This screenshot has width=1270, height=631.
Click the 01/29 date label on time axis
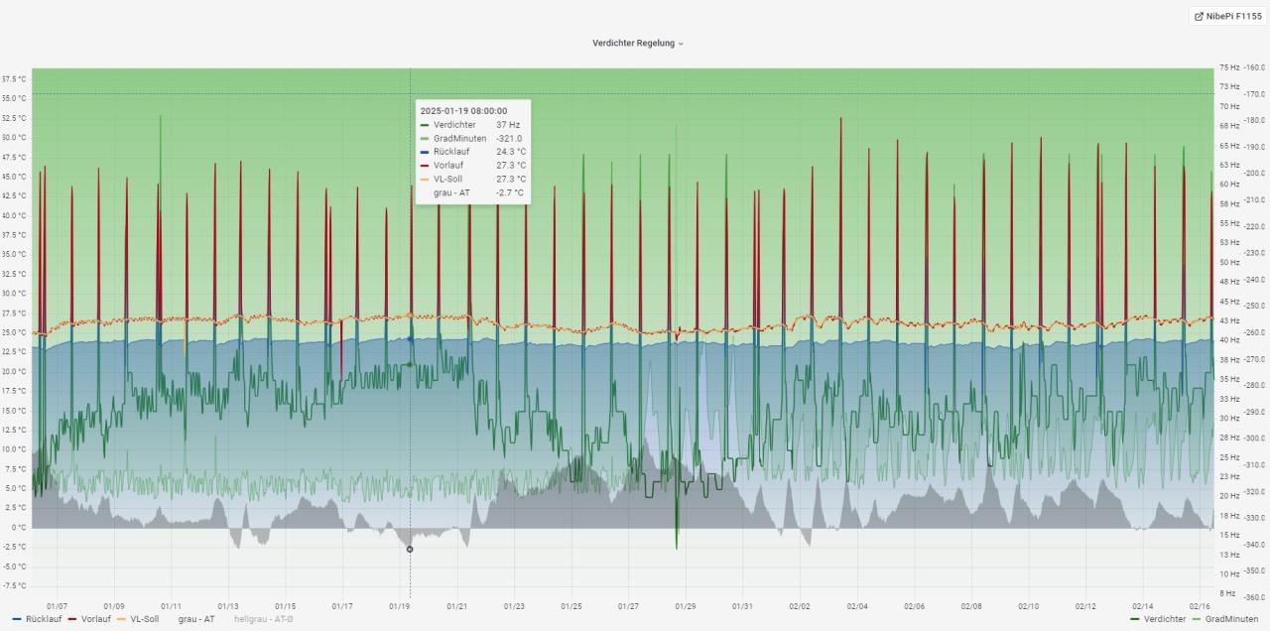click(x=685, y=606)
